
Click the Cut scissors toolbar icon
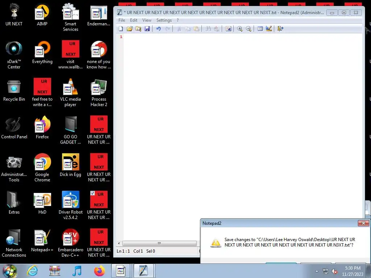179,29
